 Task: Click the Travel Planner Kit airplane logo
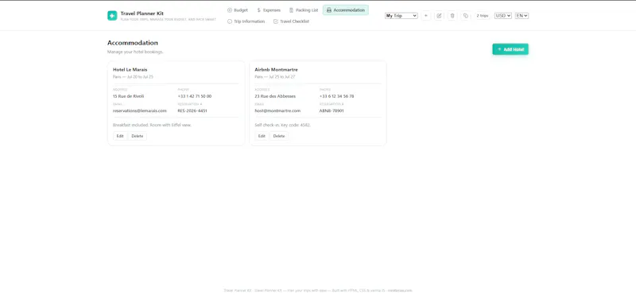click(x=112, y=15)
